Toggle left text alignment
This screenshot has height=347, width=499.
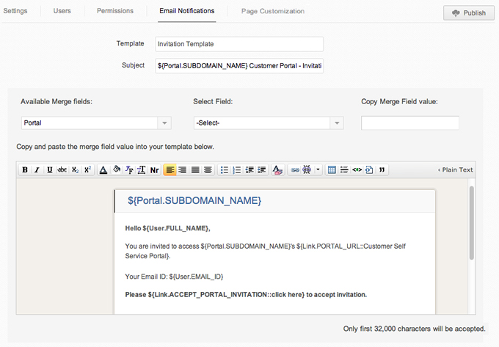170,169
